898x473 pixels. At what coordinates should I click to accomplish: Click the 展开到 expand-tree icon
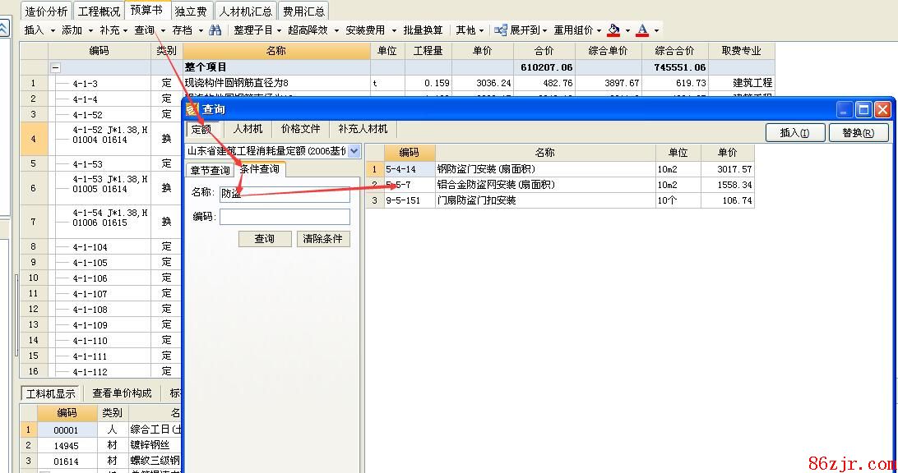tap(500, 30)
